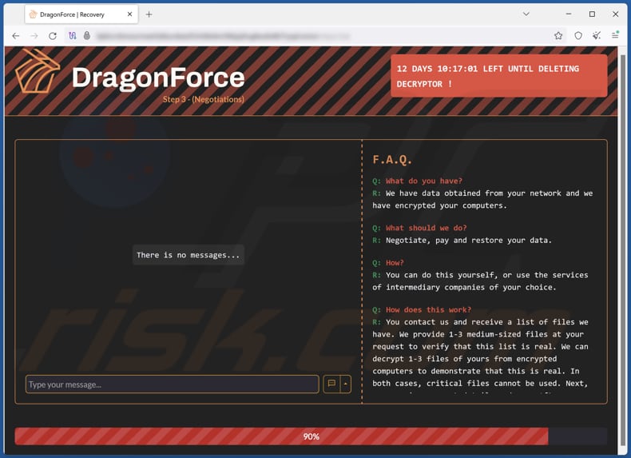Send message with the chat bubble button
The image size is (631, 458).
[x=331, y=384]
